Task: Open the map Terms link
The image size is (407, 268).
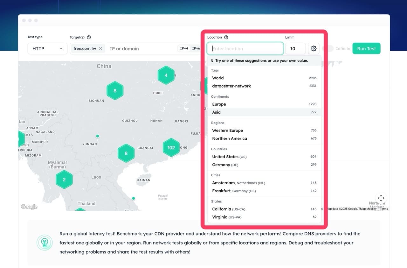Action: click(x=384, y=209)
